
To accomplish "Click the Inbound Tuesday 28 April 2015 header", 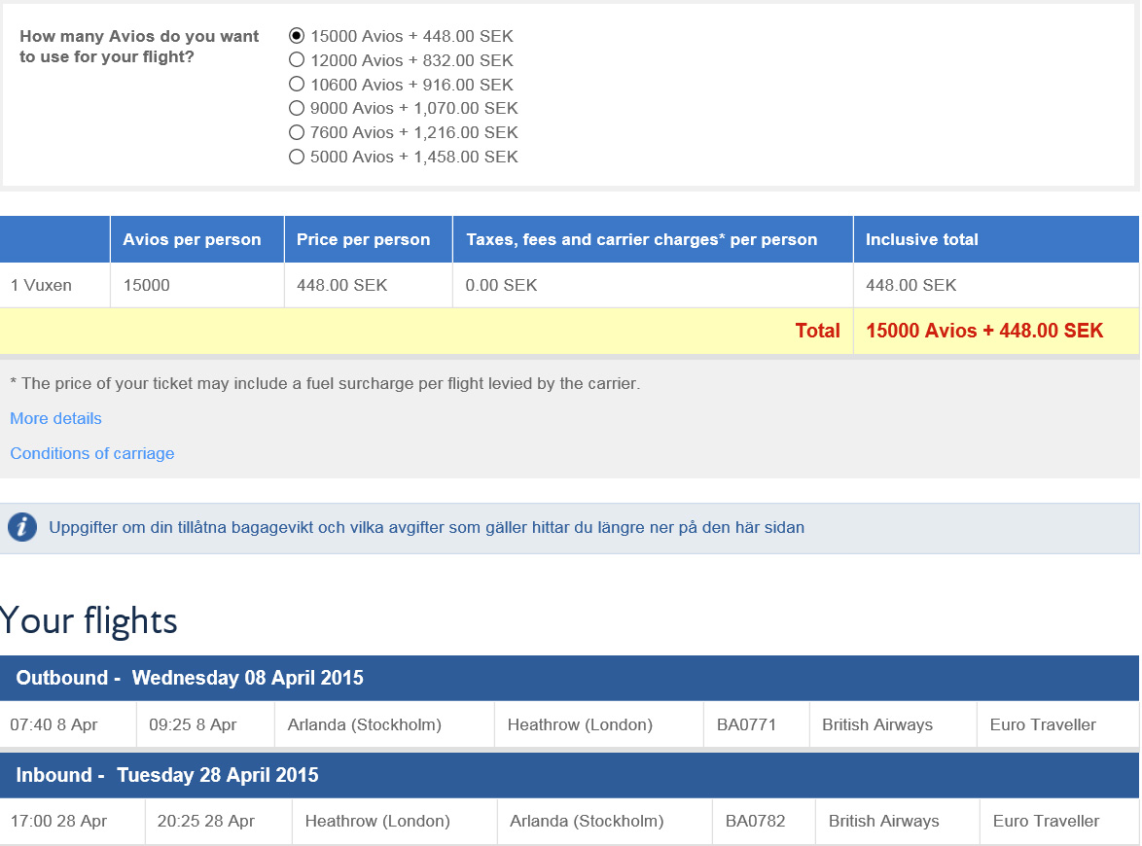I will (x=167, y=775).
